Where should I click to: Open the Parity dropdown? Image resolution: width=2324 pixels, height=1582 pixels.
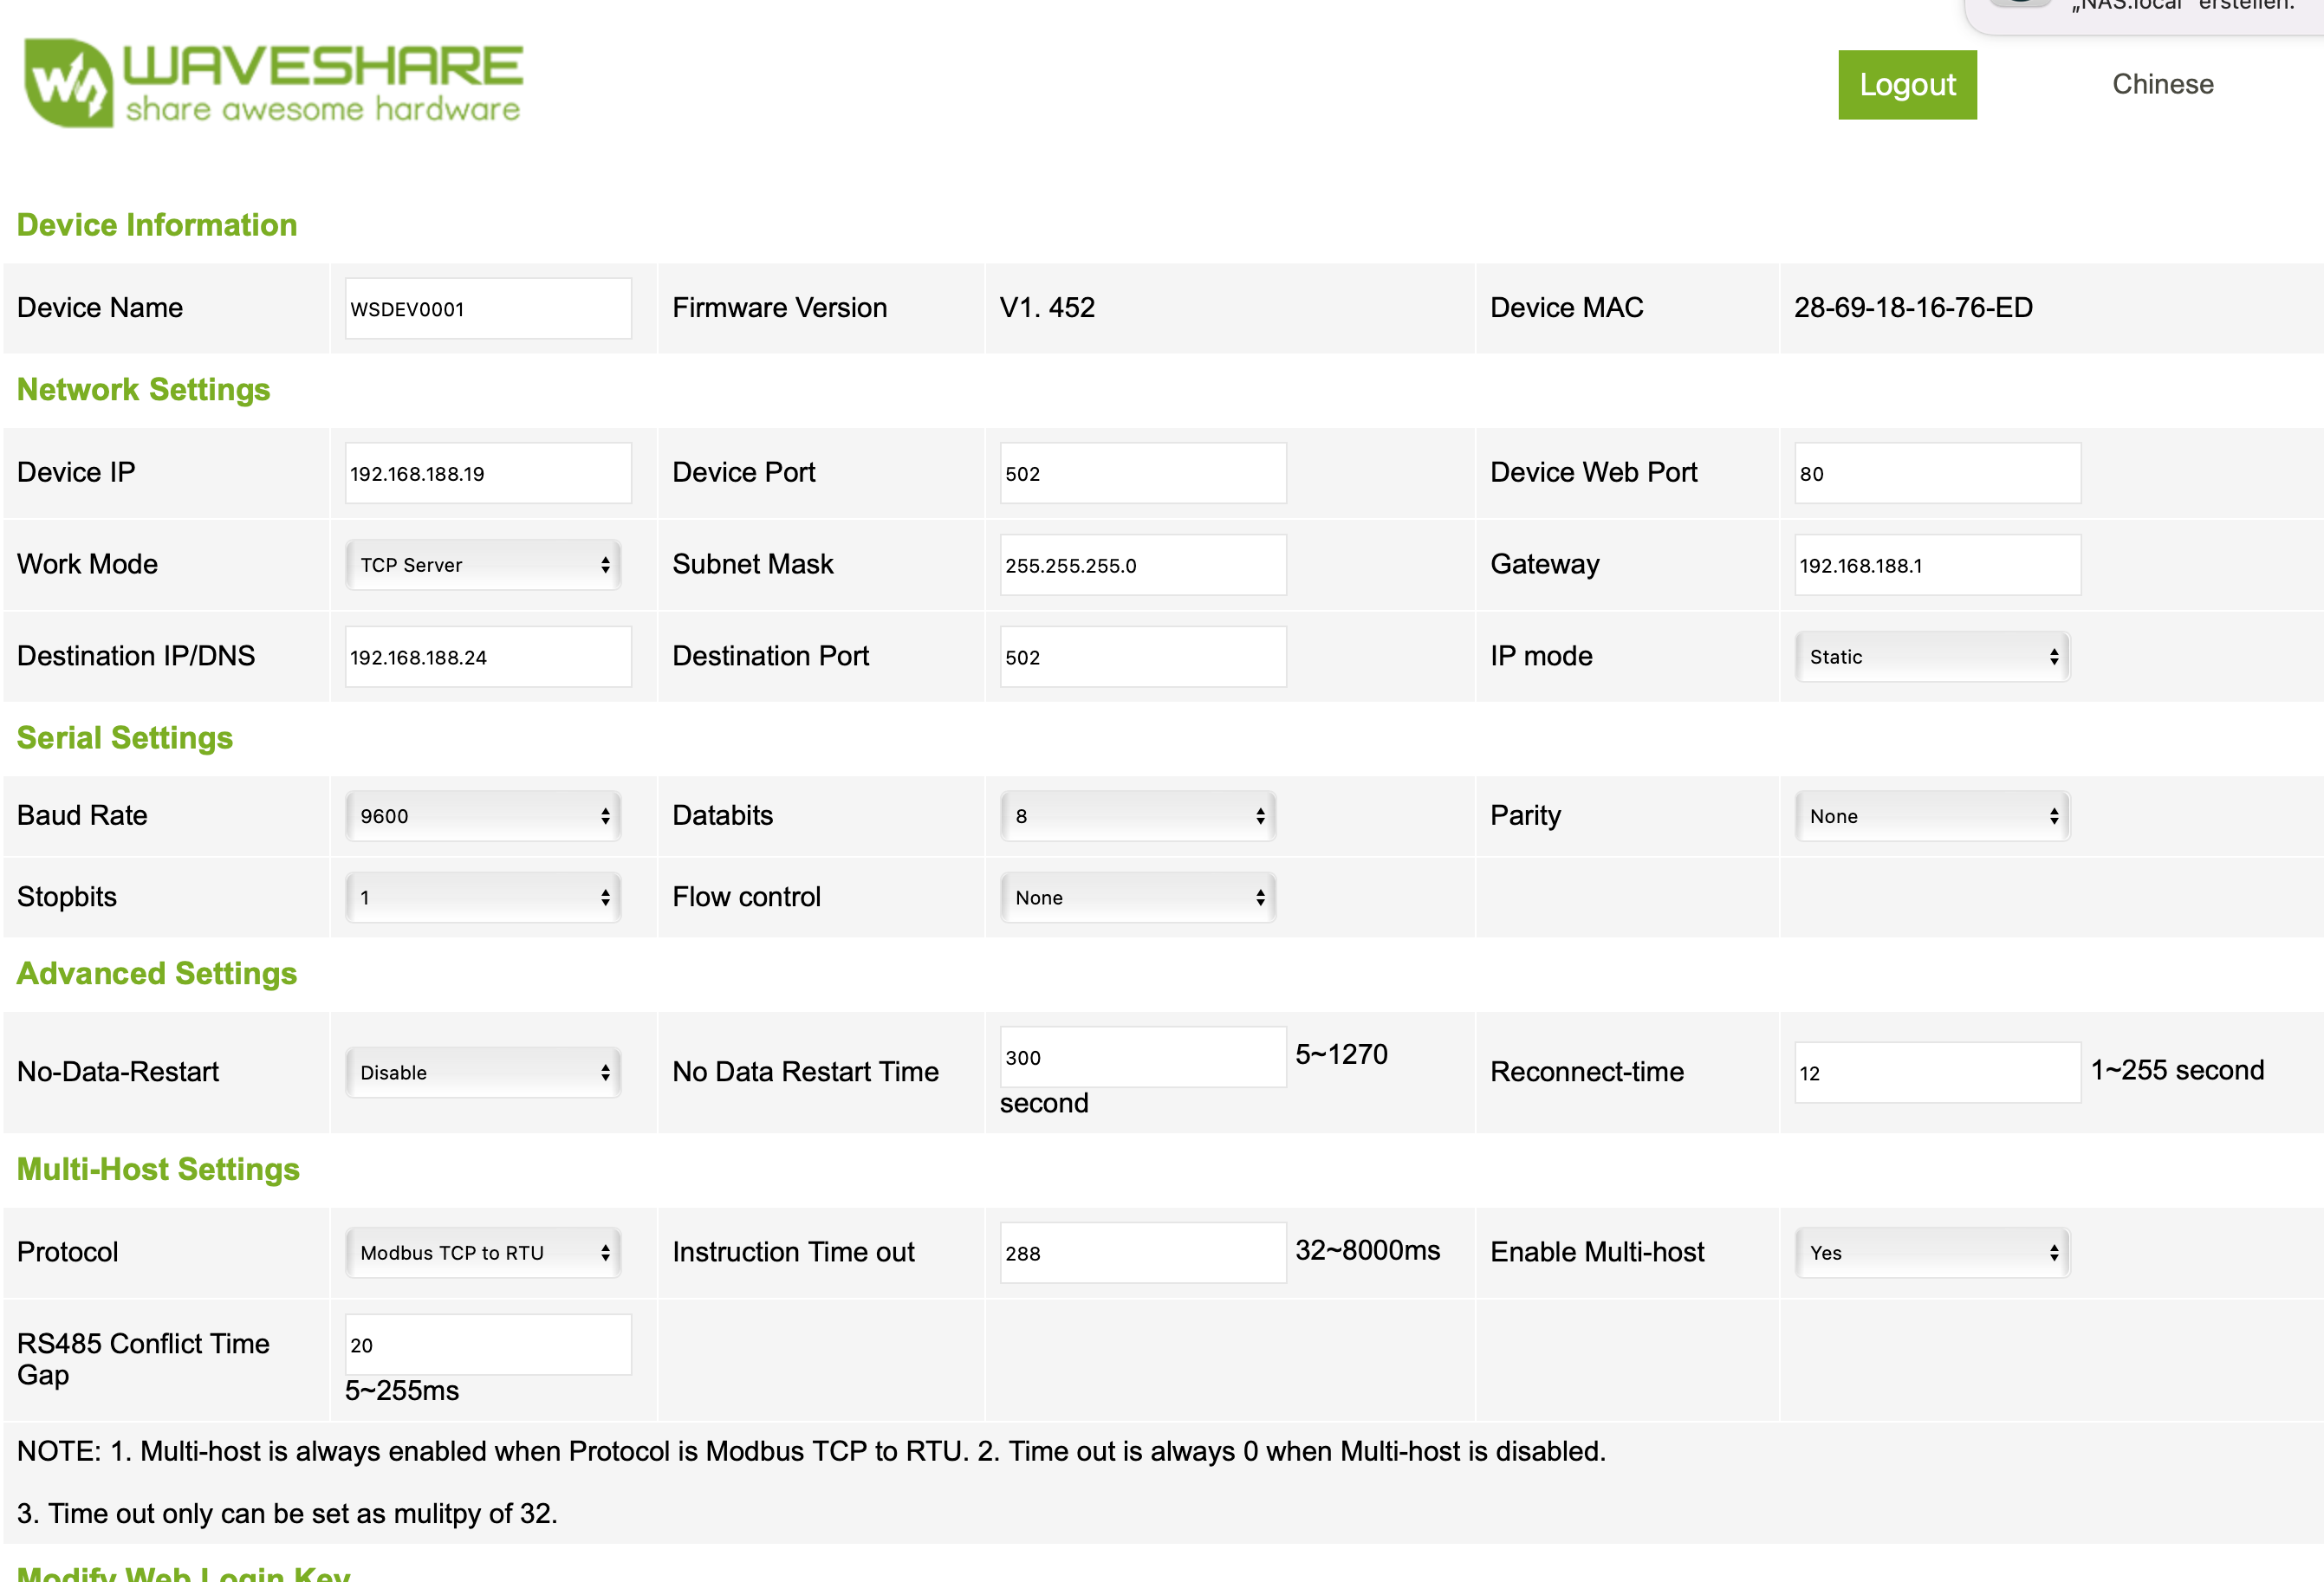coord(1931,816)
